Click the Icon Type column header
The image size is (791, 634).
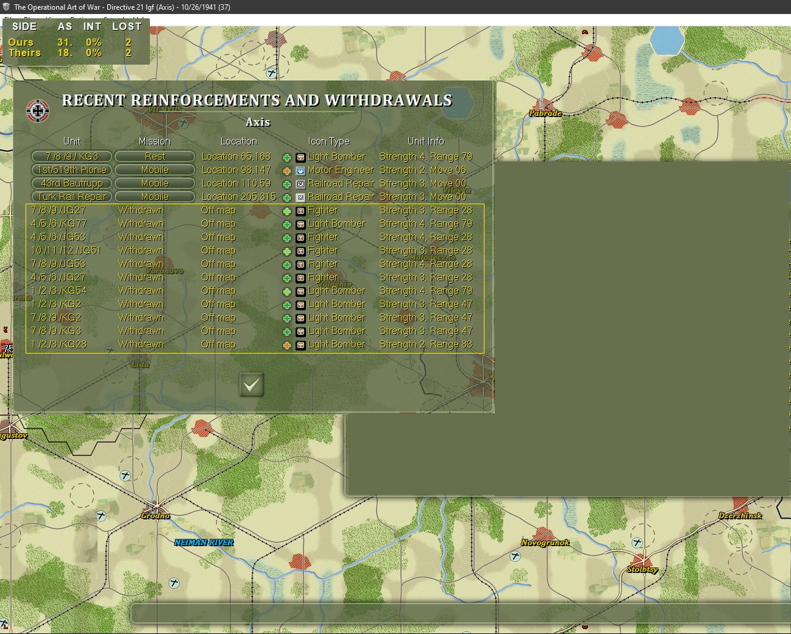tap(328, 141)
